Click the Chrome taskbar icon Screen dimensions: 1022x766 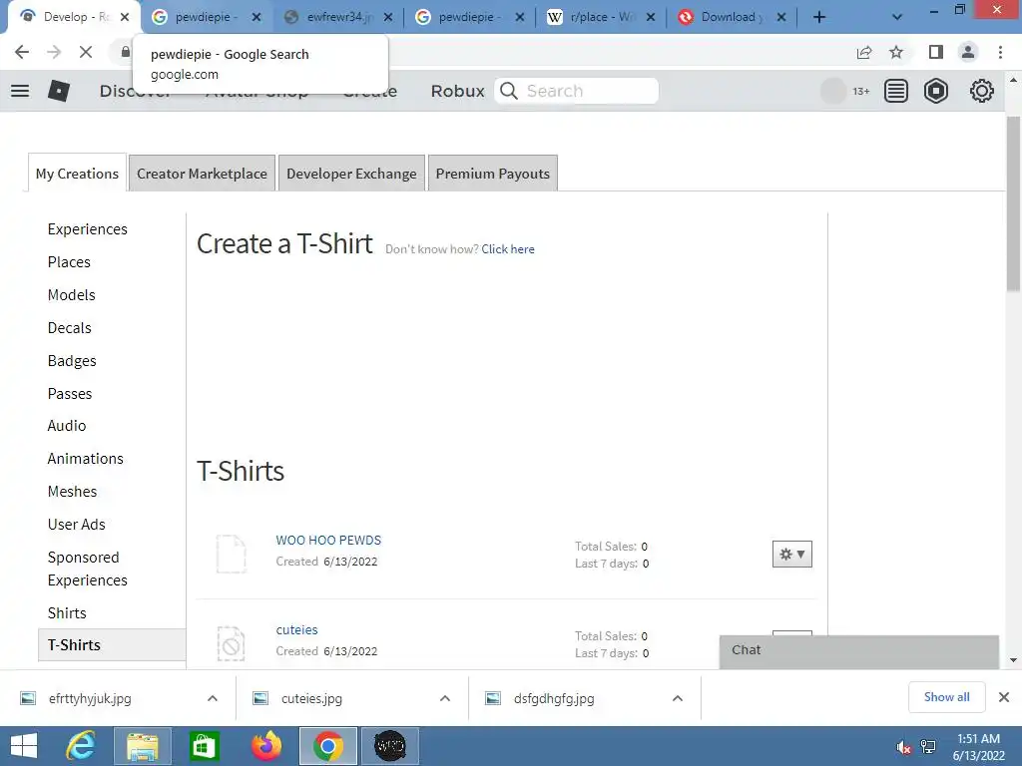point(327,746)
